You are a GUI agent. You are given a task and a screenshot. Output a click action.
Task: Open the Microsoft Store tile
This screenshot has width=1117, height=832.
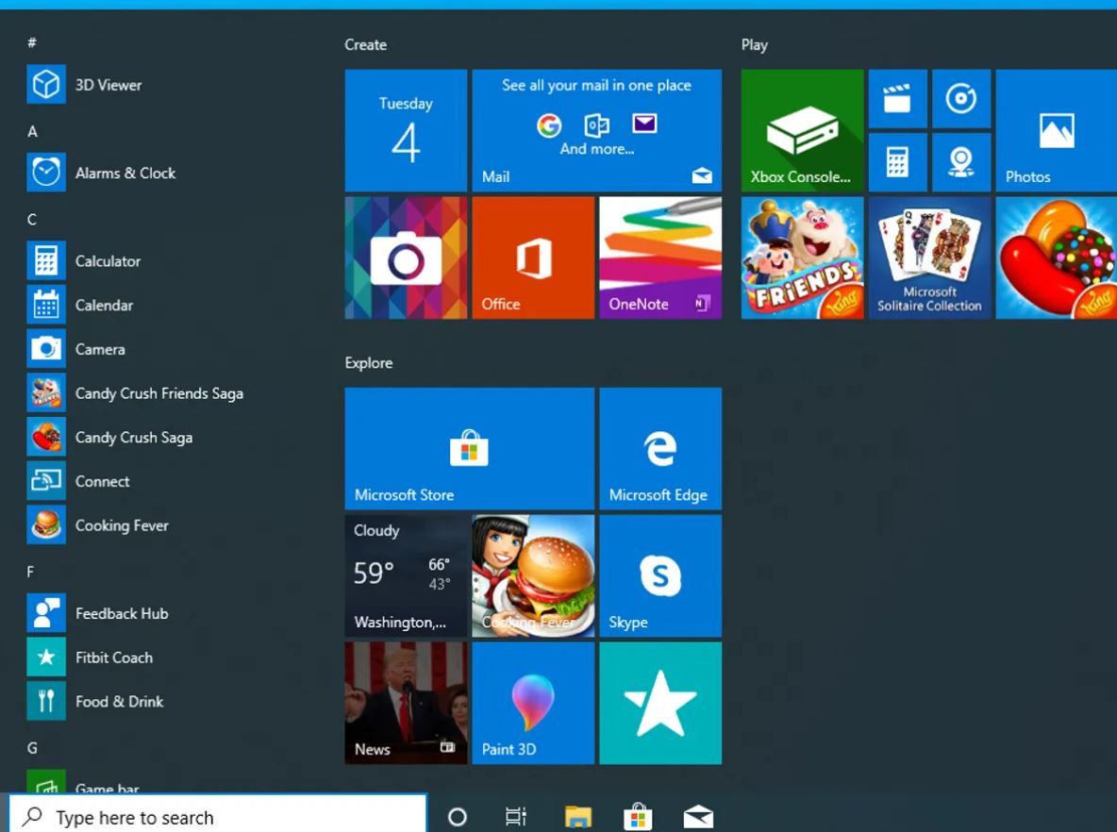[x=469, y=448]
